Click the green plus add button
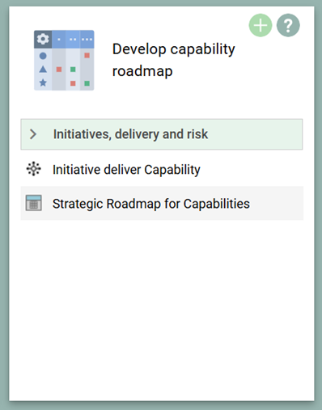This screenshot has height=410, width=322. coord(261,25)
